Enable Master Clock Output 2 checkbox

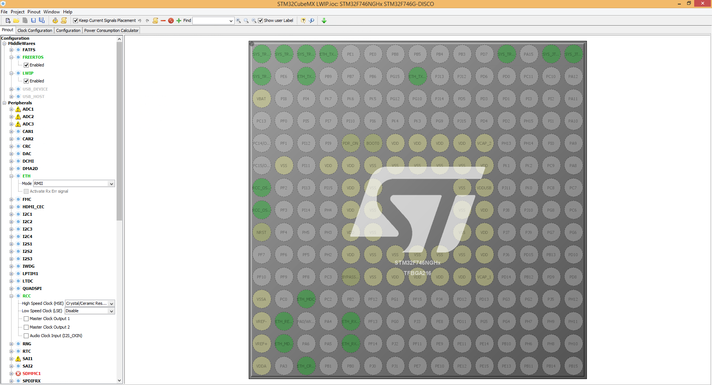click(x=26, y=327)
